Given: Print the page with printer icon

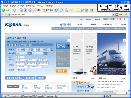Looking at the screenshot, I should click(x=67, y=10).
